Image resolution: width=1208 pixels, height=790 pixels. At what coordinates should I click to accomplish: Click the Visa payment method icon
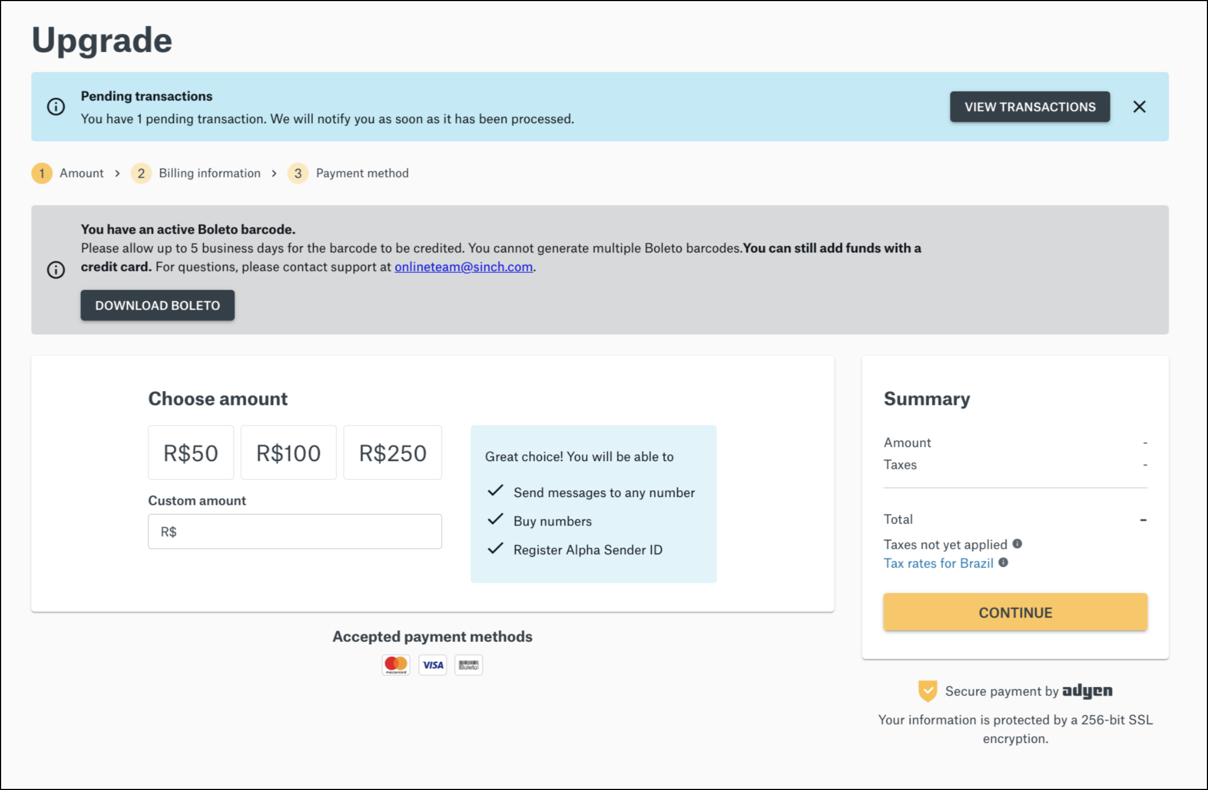[432, 665]
